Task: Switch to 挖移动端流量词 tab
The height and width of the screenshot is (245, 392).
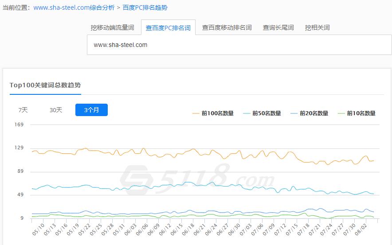Action: click(112, 27)
